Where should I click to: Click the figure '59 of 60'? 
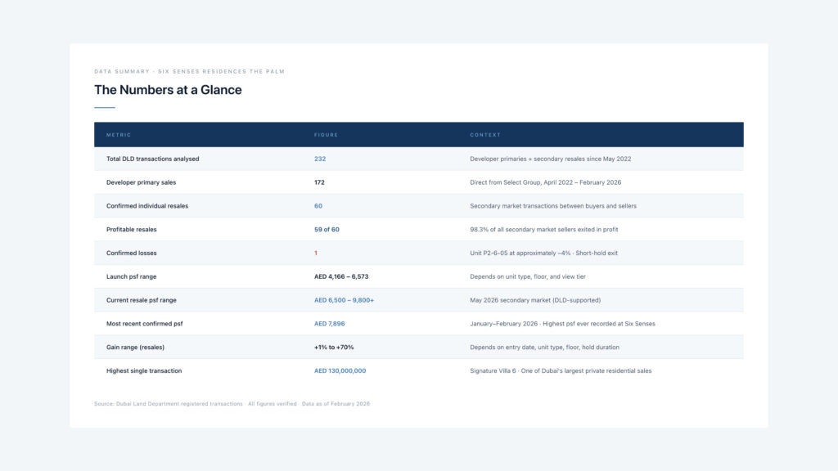click(327, 229)
